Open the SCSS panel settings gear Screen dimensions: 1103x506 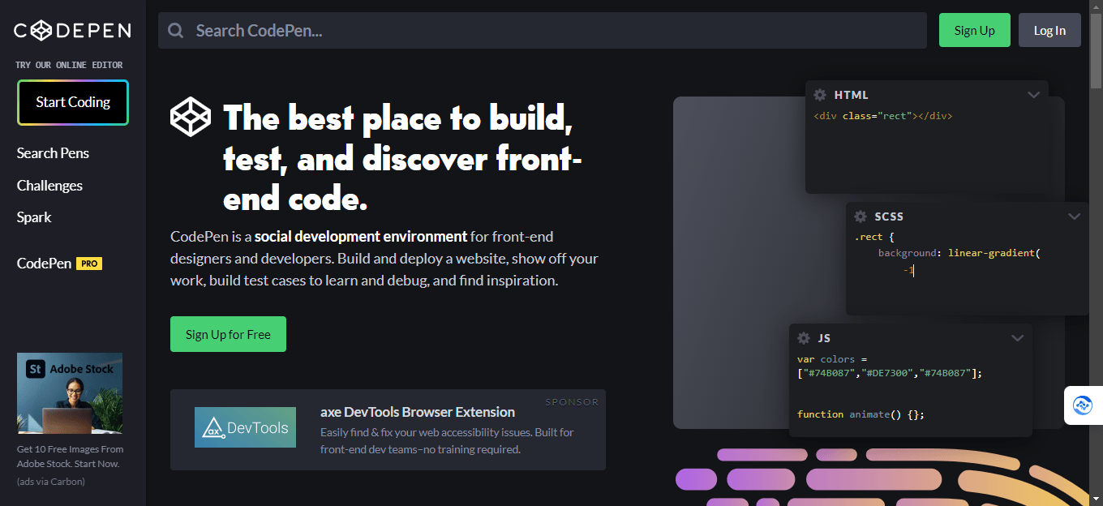click(861, 217)
